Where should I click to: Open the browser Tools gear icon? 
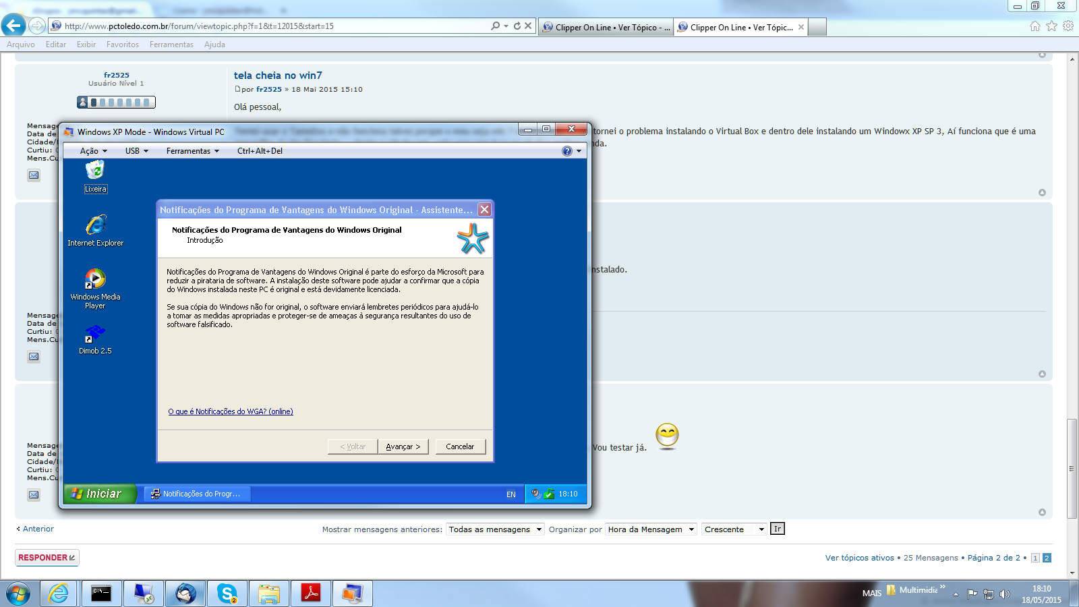(x=1068, y=26)
